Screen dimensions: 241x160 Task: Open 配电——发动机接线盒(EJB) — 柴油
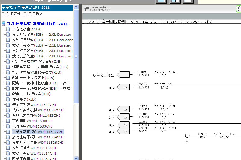point(41,89)
